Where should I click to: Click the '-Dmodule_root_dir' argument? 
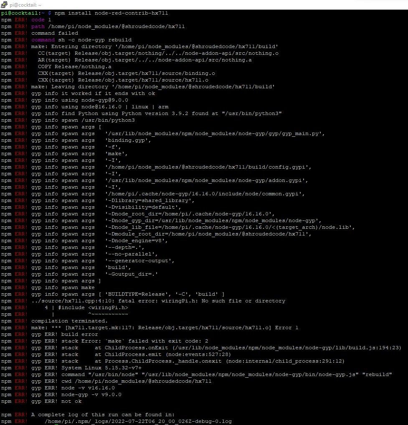tap(208, 234)
